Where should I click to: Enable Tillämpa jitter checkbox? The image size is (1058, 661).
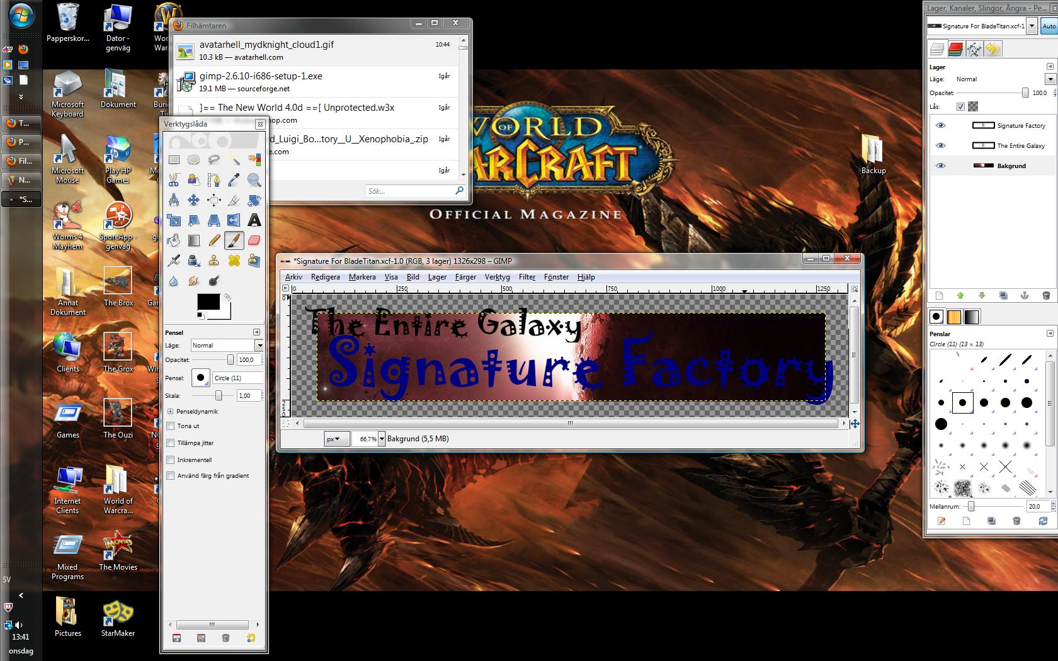170,443
